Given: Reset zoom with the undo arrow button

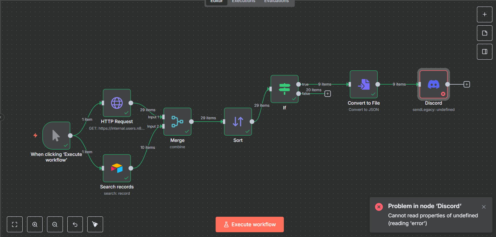Looking at the screenshot, I should click(75, 224).
